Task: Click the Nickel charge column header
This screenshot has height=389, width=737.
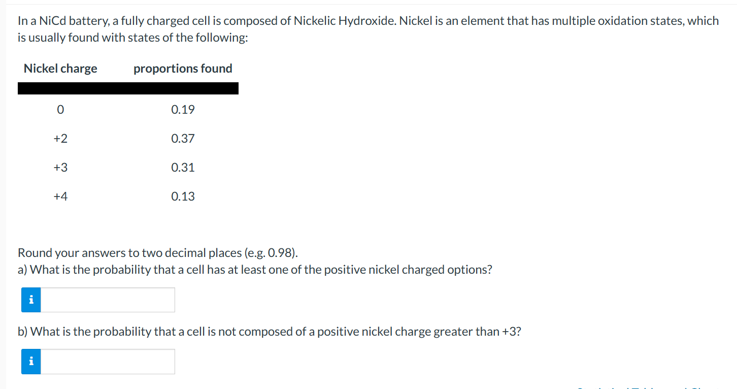Action: [x=60, y=68]
